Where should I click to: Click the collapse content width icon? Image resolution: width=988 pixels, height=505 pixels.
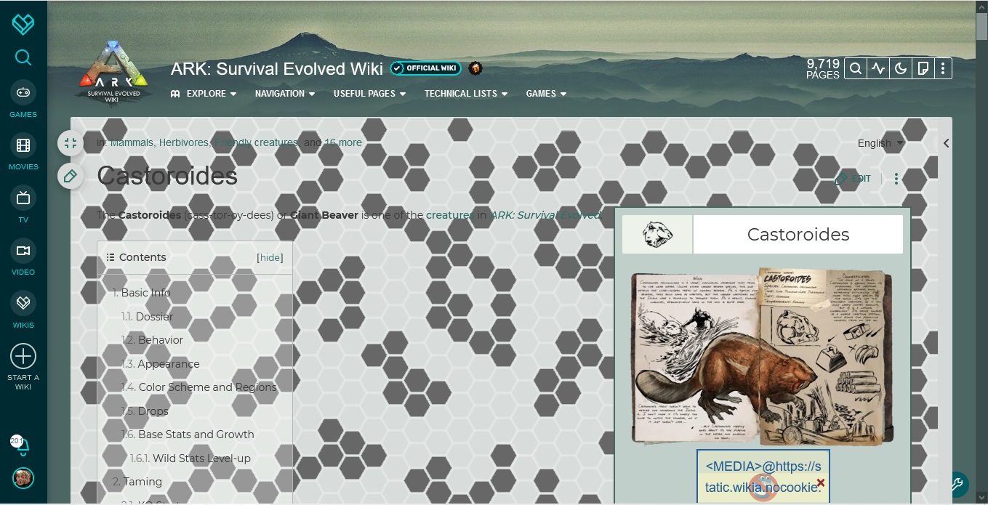[71, 143]
